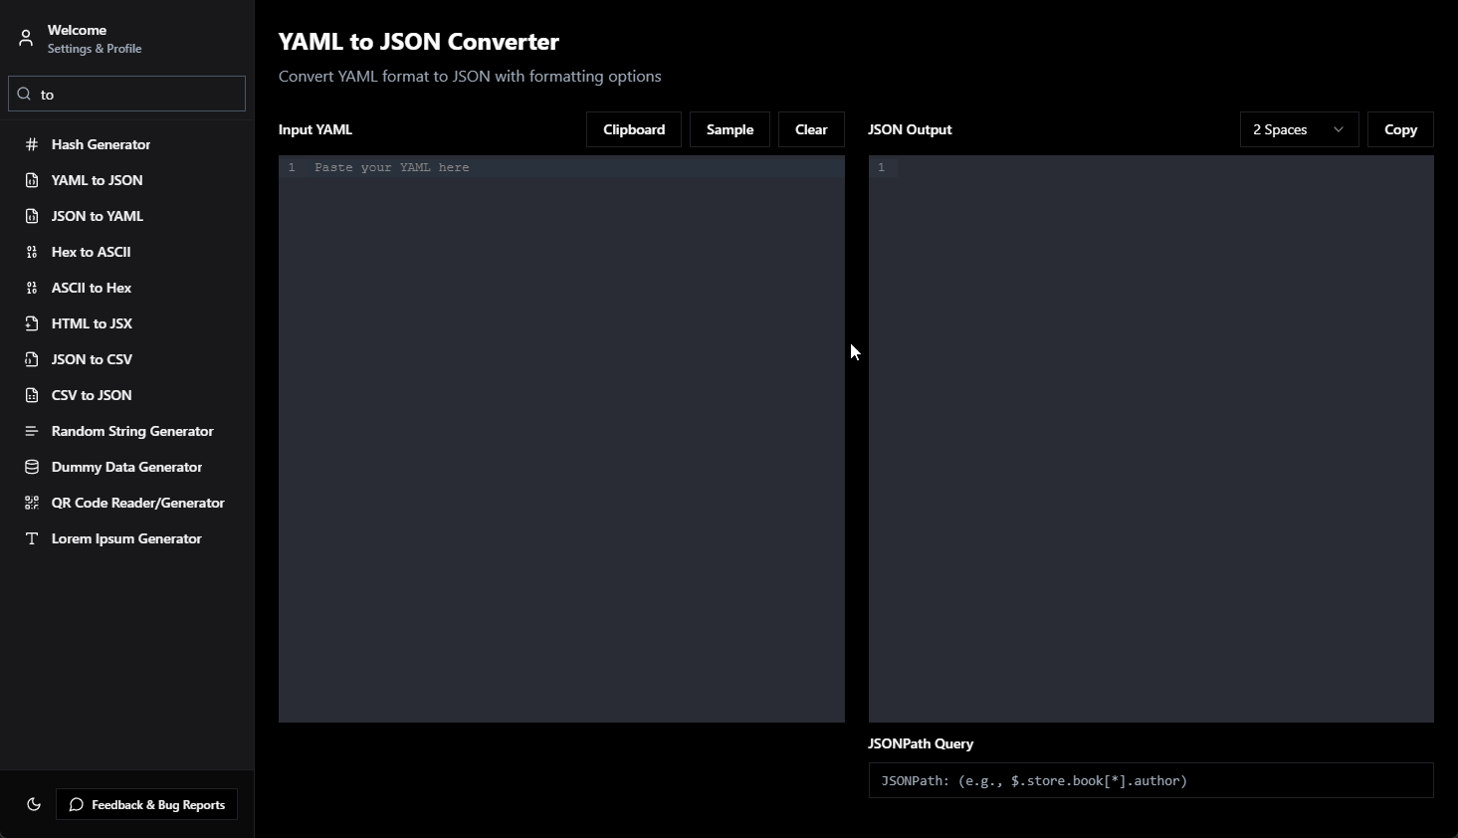Click the Random String Generator lines icon
Image resolution: width=1458 pixels, height=838 pixels.
[x=32, y=431]
